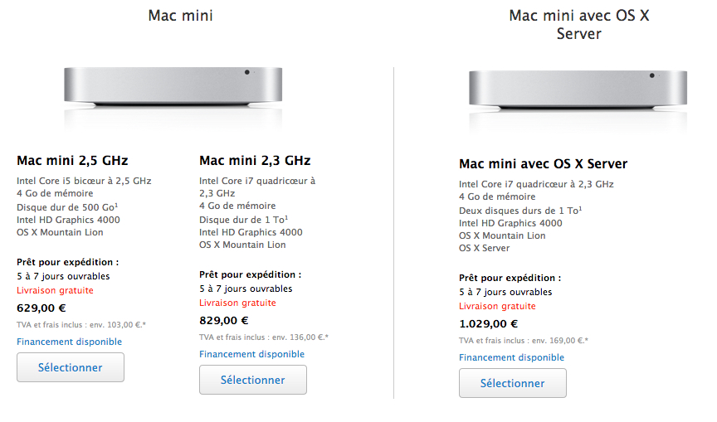Viewport: 717px width, 422px height.
Task: Click Livraison gratuite under the 2,5 GHz model
Action: 55,290
